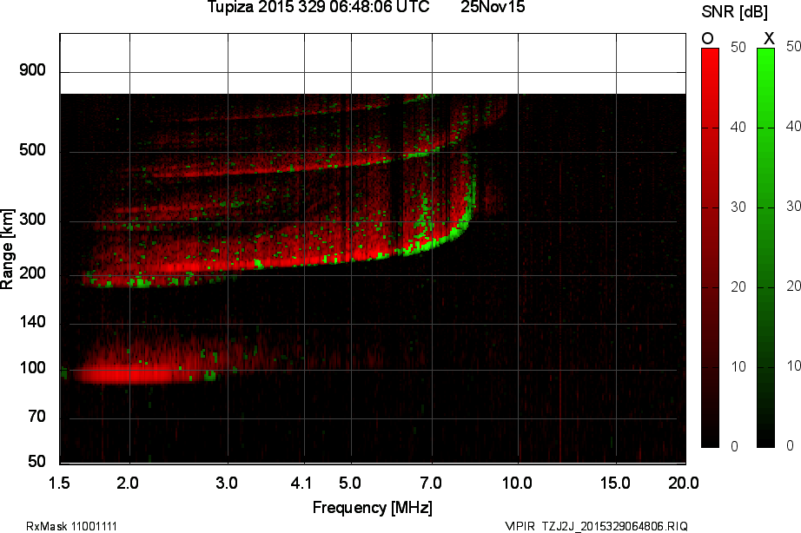
Task: Click the '1.5' frequency tick label
Action: point(59,483)
